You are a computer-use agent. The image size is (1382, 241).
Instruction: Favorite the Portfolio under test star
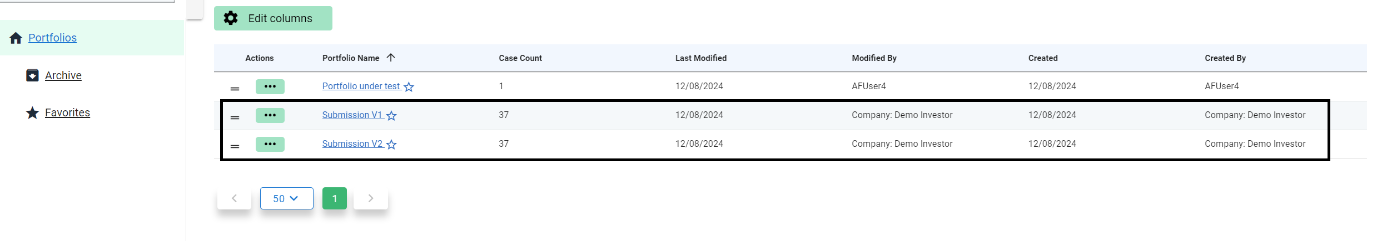point(409,87)
